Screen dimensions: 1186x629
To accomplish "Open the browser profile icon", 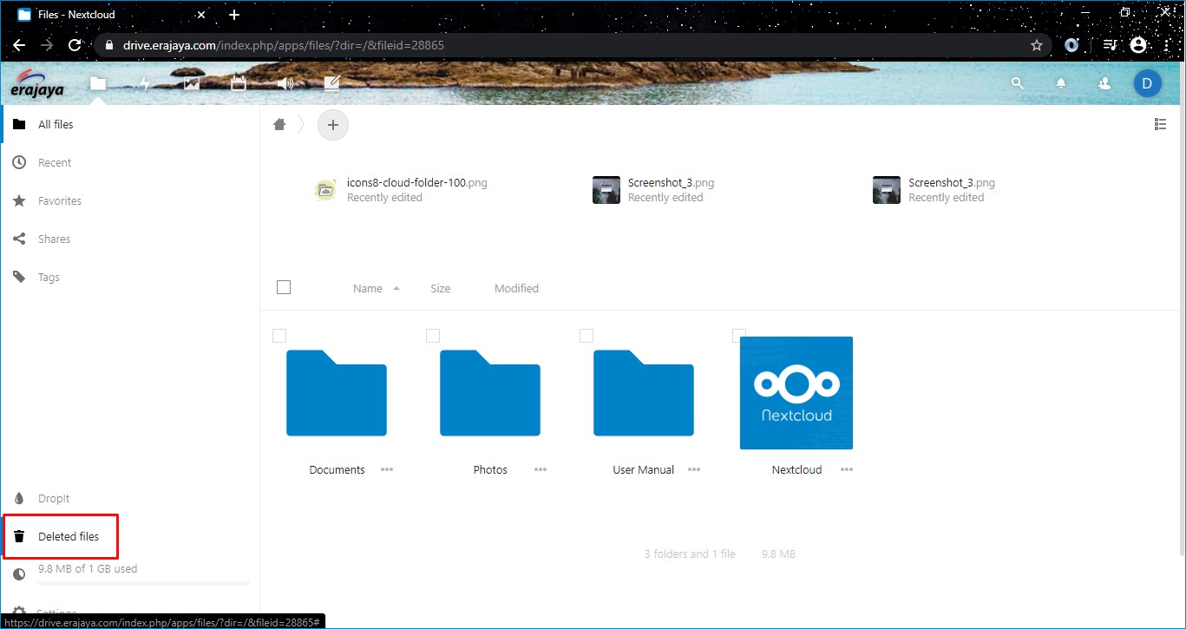I will click(x=1138, y=45).
